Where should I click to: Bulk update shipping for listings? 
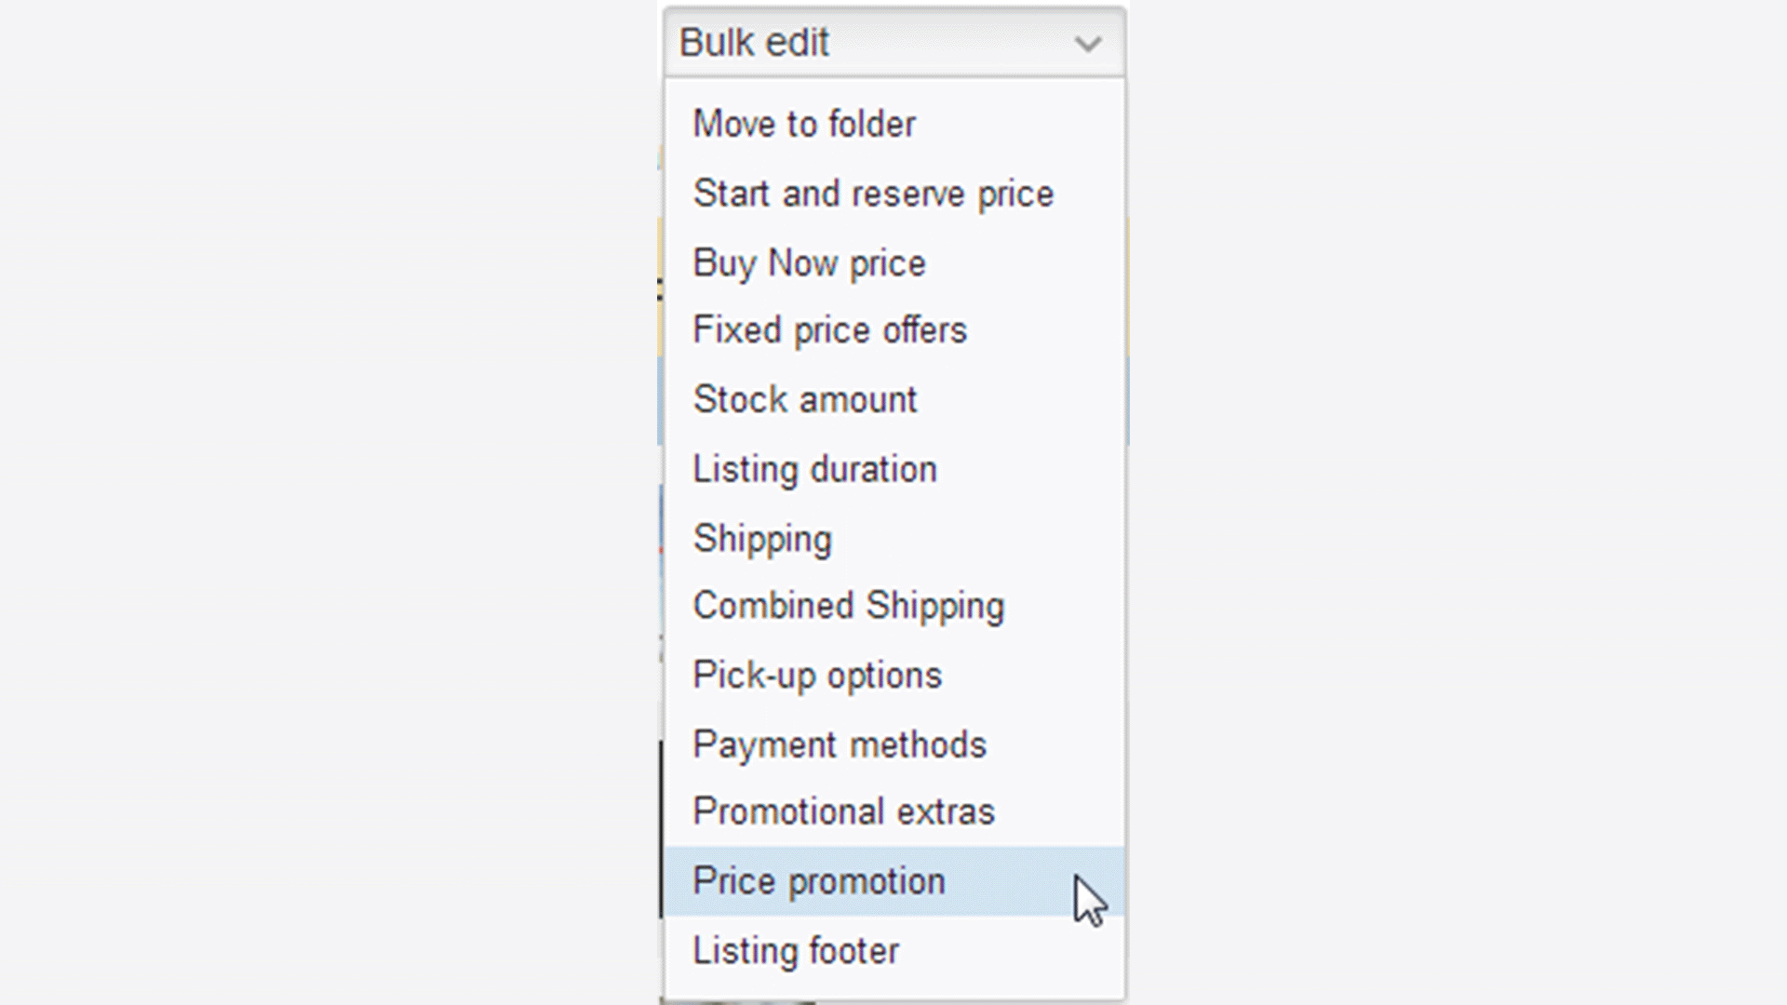tap(762, 537)
